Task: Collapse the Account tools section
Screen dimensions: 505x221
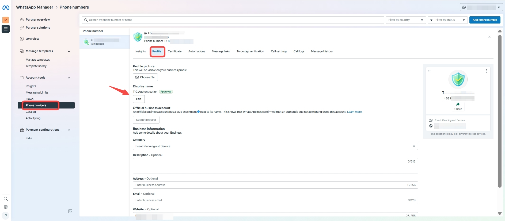Action: pos(69,78)
